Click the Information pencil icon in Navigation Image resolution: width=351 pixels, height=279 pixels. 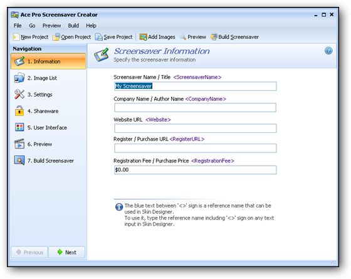(19, 61)
